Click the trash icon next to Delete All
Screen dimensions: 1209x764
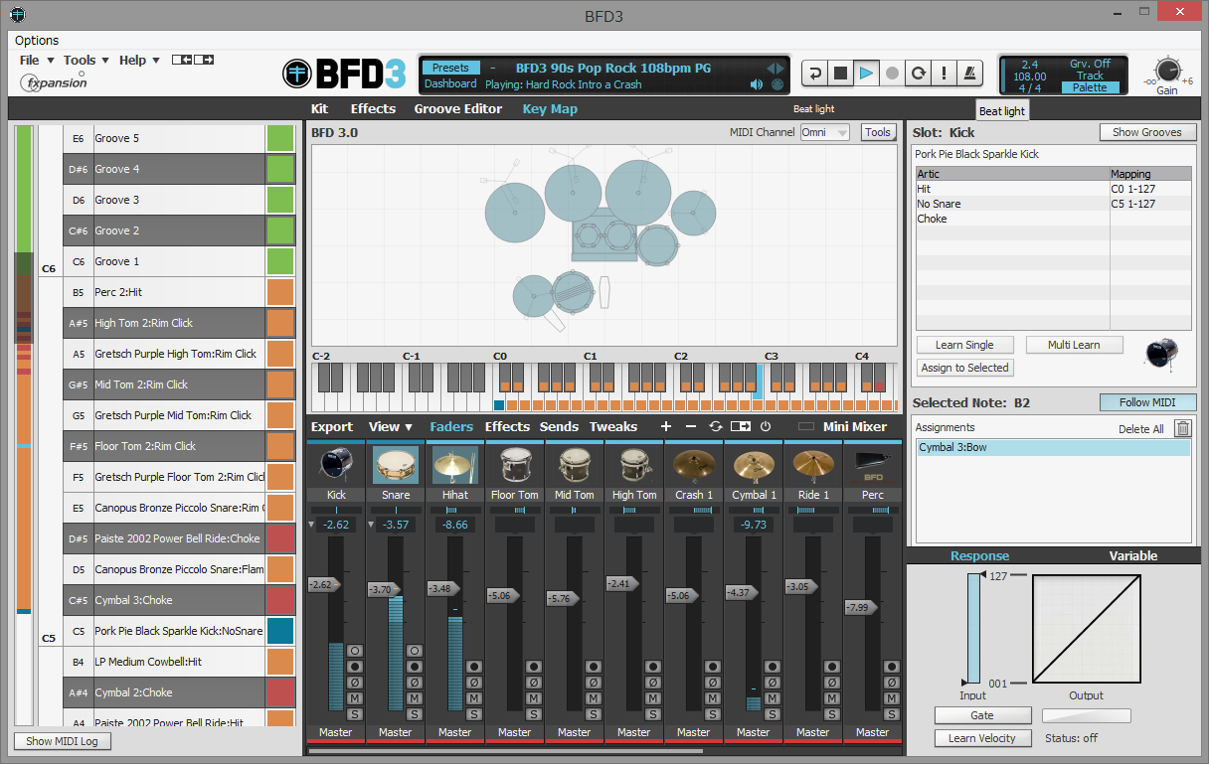coord(1182,428)
